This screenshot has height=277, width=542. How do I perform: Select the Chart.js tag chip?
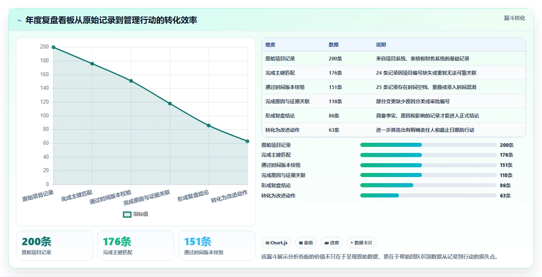(277, 243)
